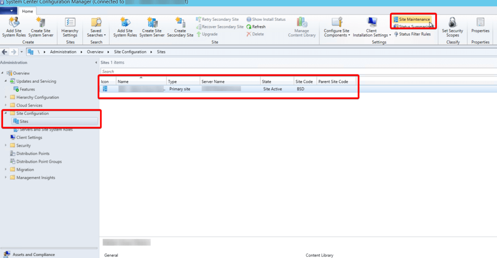Click Site Configuration in breadcrumb
Screen dimensions: 497x258
130,52
